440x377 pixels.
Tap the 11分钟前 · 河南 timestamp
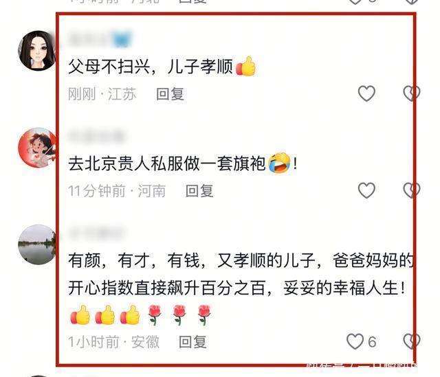click(x=117, y=191)
